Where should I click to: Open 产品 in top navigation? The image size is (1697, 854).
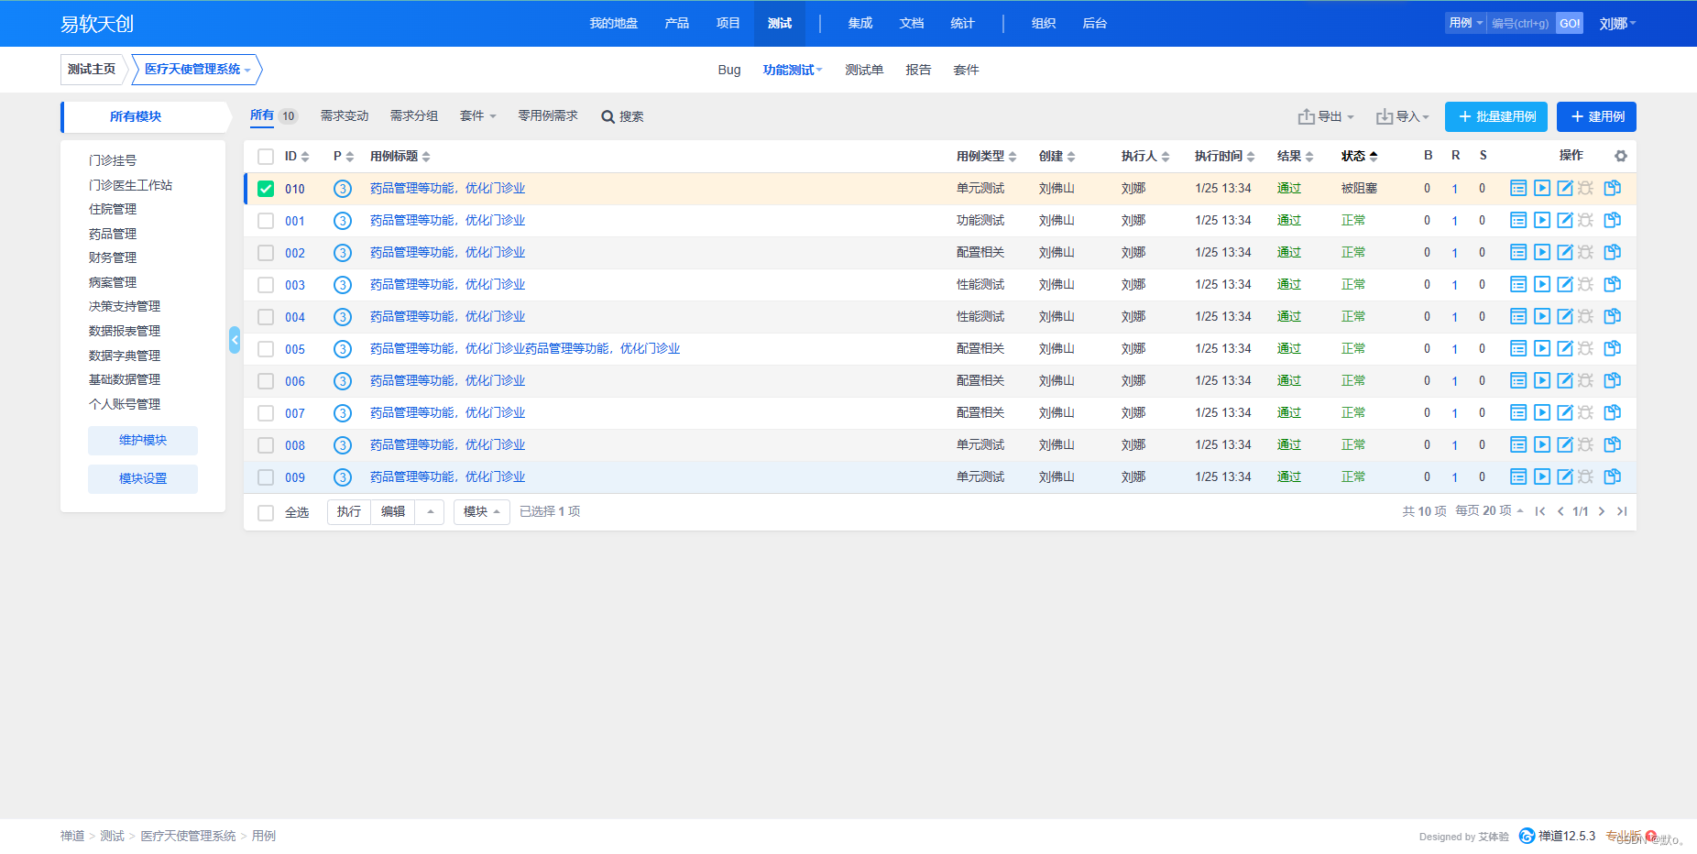(676, 23)
